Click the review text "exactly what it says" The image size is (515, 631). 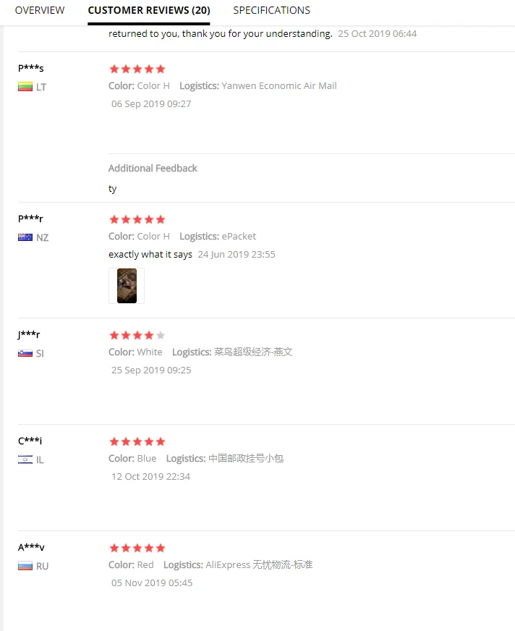pos(150,255)
